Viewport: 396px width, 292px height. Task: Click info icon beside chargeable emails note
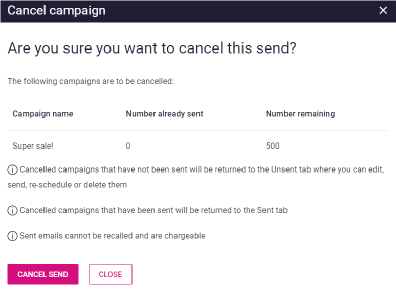click(12, 236)
